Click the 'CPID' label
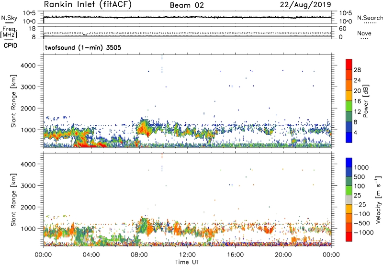 pos(11,45)
